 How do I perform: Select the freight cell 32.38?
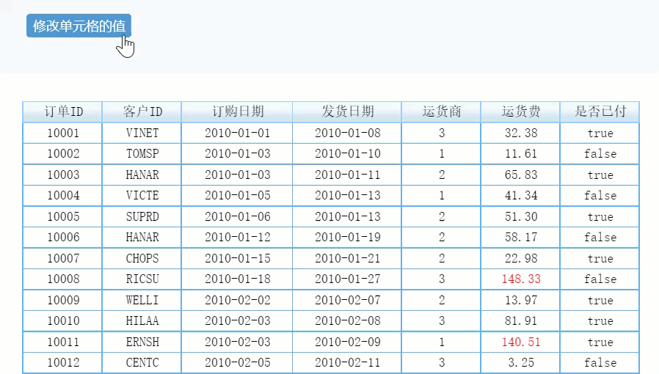(x=520, y=133)
